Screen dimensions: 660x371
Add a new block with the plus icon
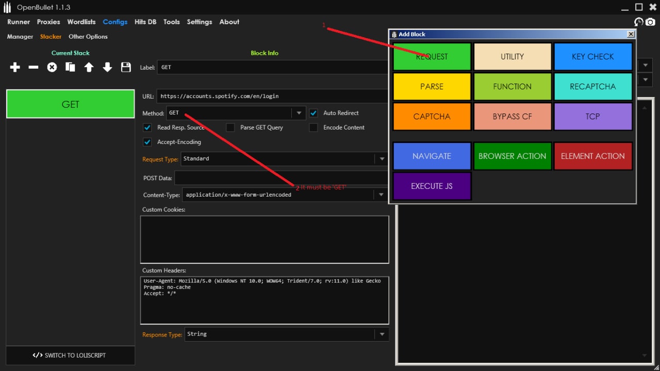15,67
